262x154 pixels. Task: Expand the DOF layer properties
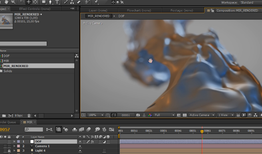tap(14, 142)
